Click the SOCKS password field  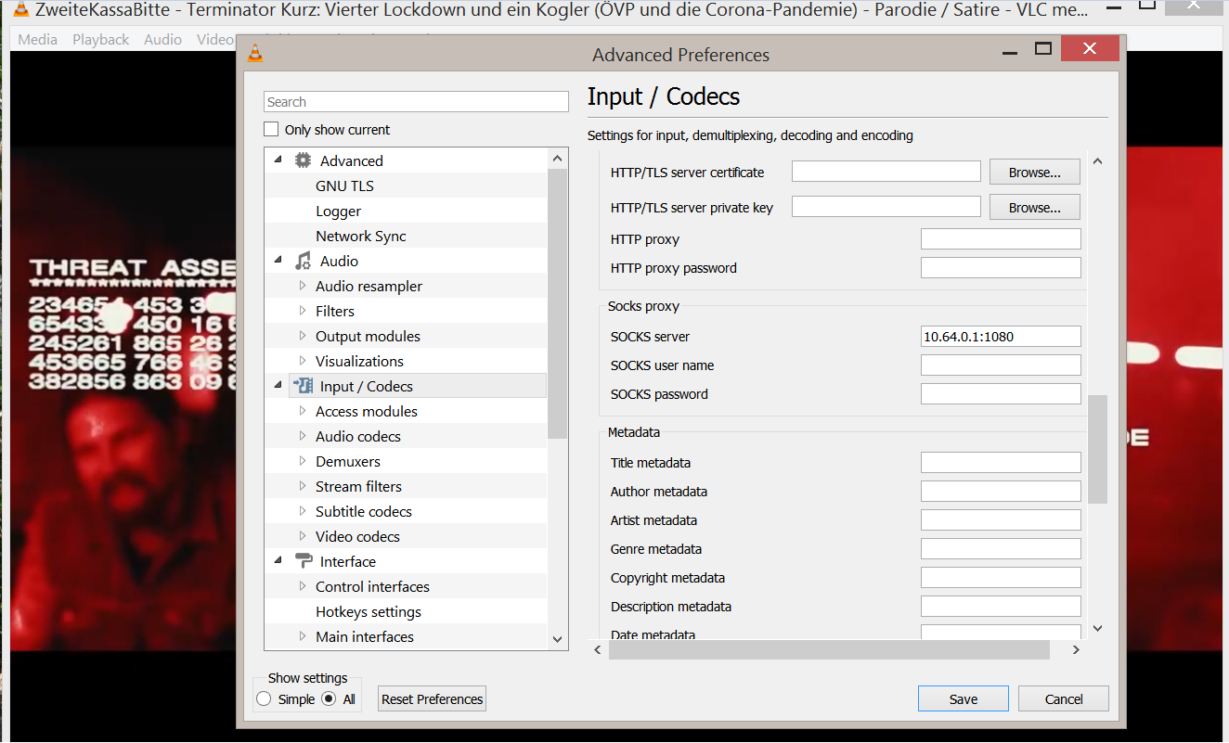pyautogui.click(x=1001, y=394)
